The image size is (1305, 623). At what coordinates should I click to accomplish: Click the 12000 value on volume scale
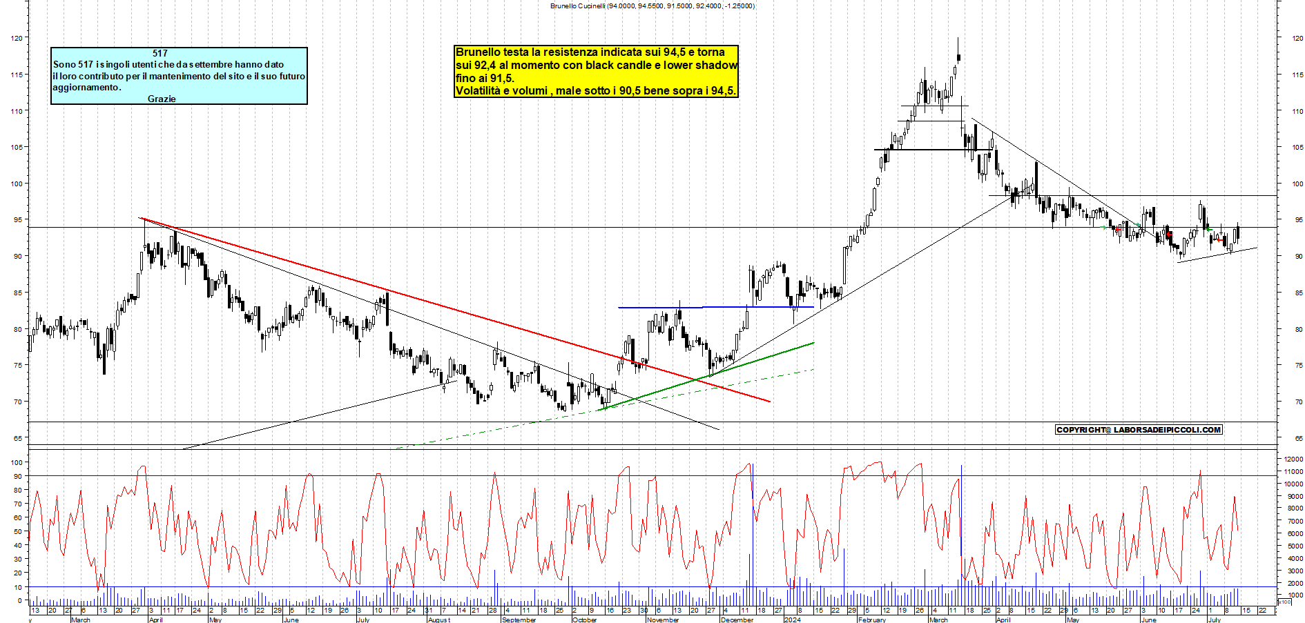pyautogui.click(x=1293, y=459)
